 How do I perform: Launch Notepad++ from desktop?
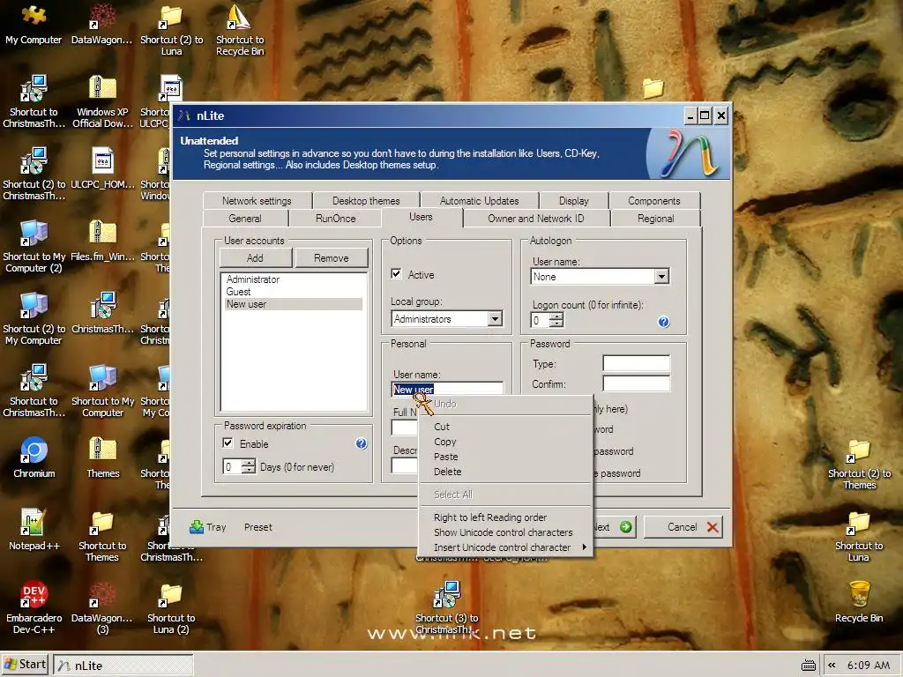[34, 531]
